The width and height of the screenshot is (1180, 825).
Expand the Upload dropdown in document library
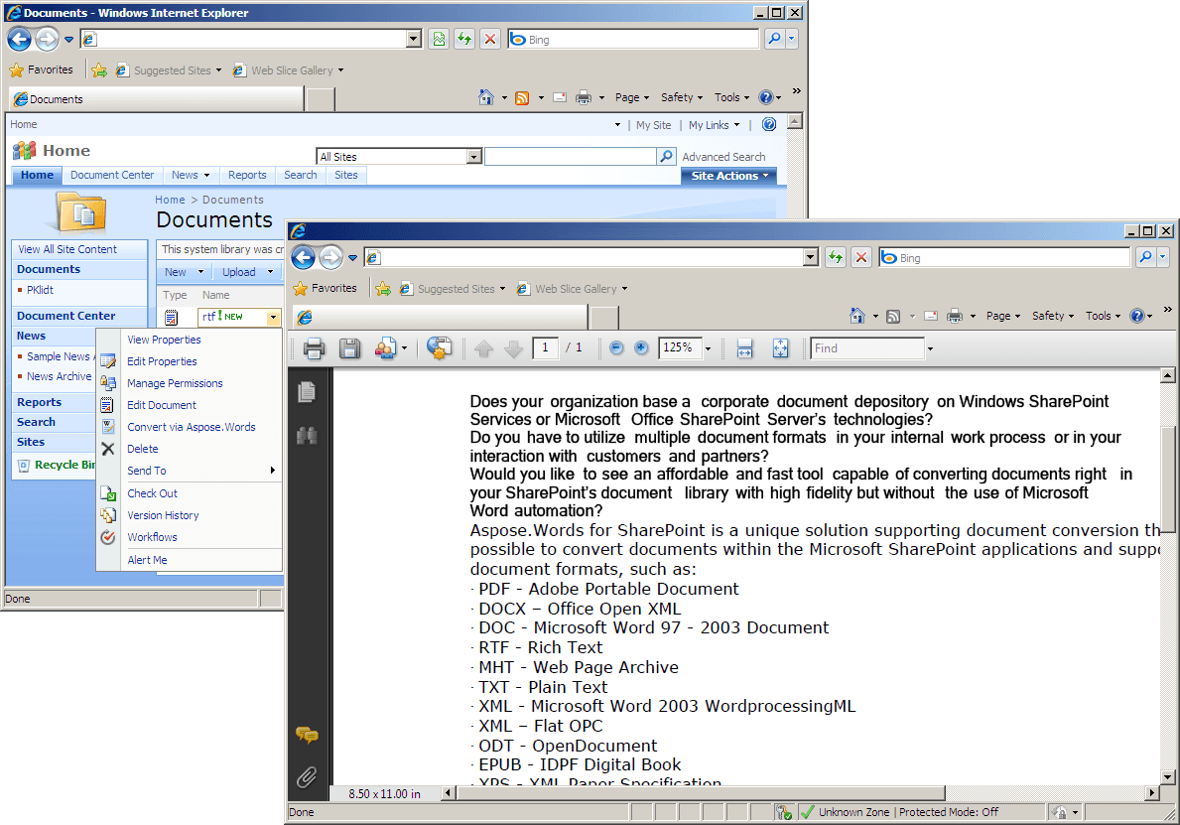pos(270,272)
